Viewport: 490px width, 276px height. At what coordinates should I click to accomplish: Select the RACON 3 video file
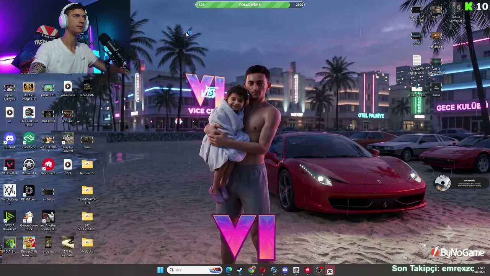click(48, 117)
